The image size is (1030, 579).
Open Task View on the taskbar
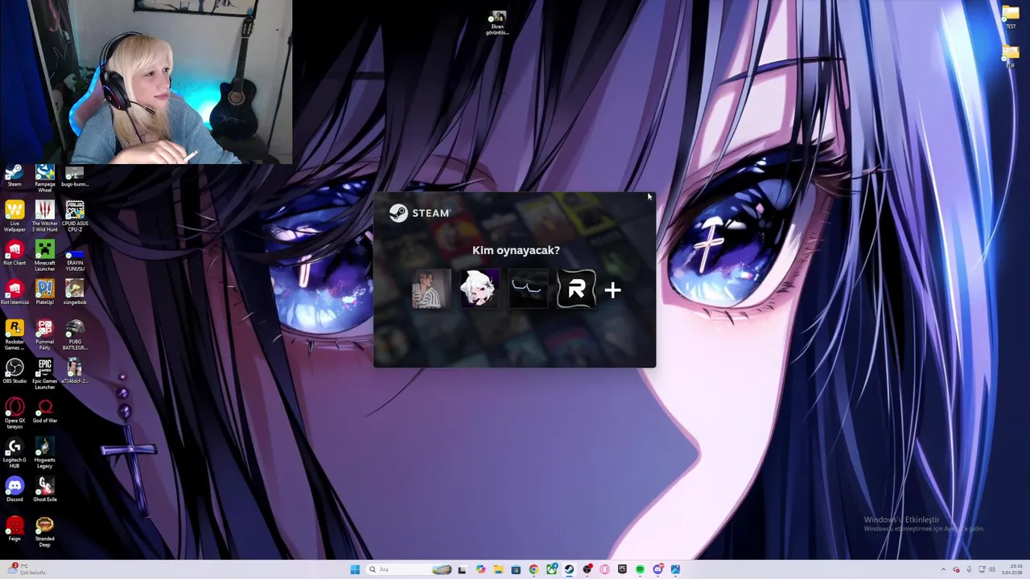tap(462, 569)
